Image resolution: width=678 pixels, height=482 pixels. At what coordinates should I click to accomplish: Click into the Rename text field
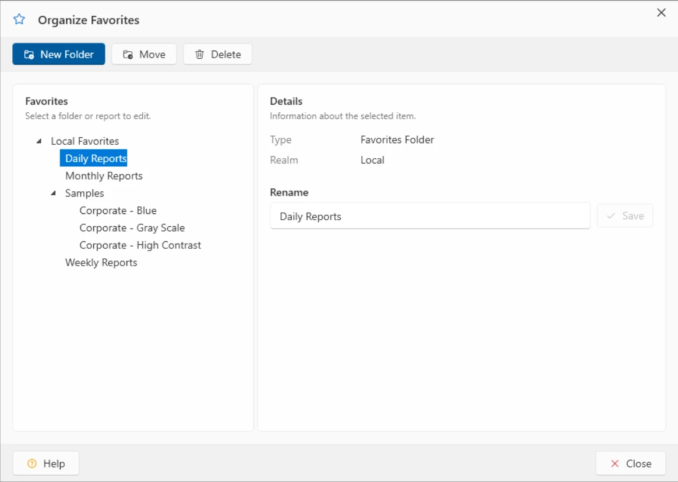point(430,216)
